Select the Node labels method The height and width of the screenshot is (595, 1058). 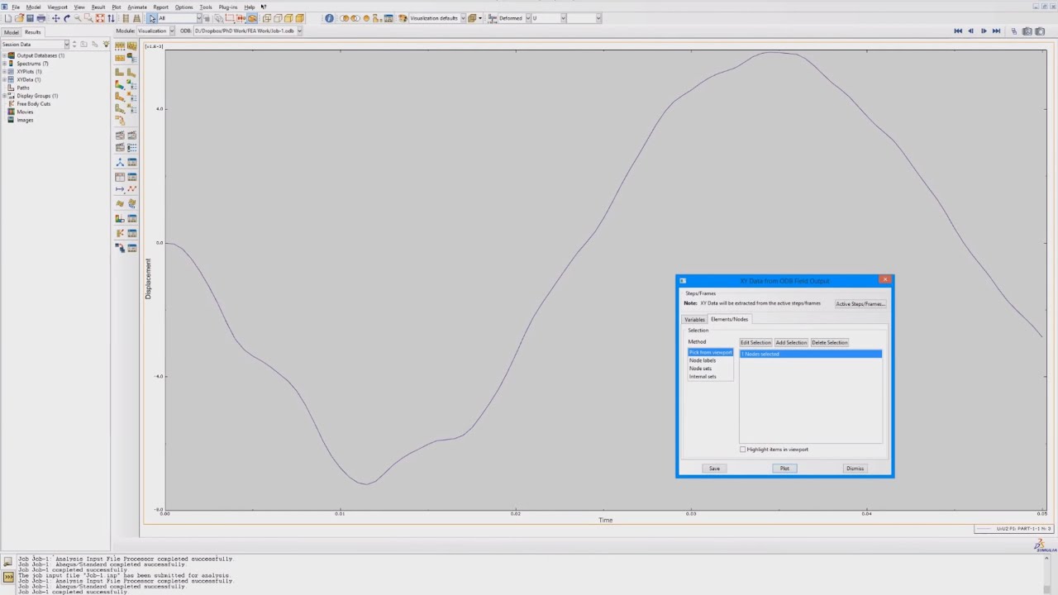(703, 360)
